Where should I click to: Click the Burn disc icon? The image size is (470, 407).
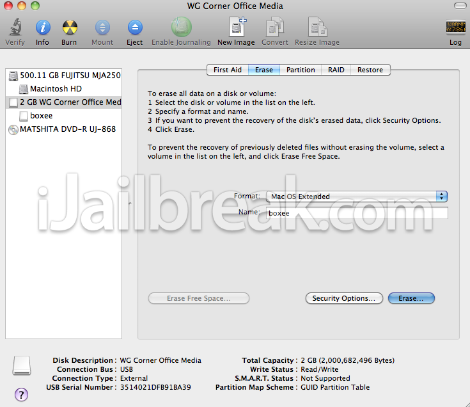pyautogui.click(x=70, y=28)
